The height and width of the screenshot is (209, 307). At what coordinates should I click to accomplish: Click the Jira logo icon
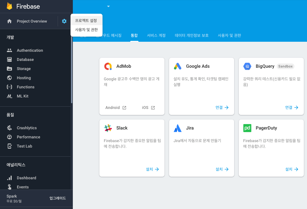(178, 128)
